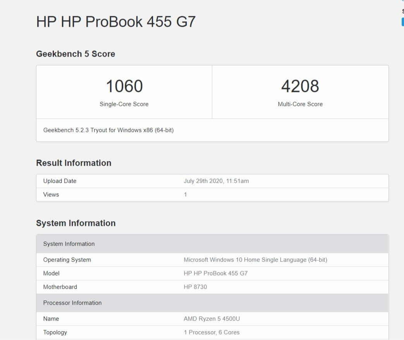Click the 1060 single-core score value

124,86
